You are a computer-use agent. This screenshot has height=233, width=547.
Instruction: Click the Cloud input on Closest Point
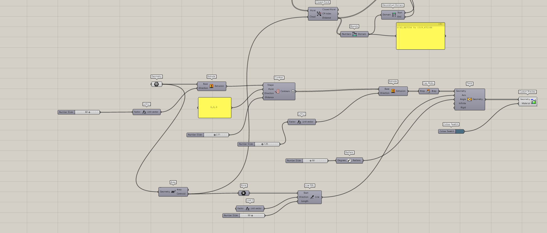pos(313,17)
